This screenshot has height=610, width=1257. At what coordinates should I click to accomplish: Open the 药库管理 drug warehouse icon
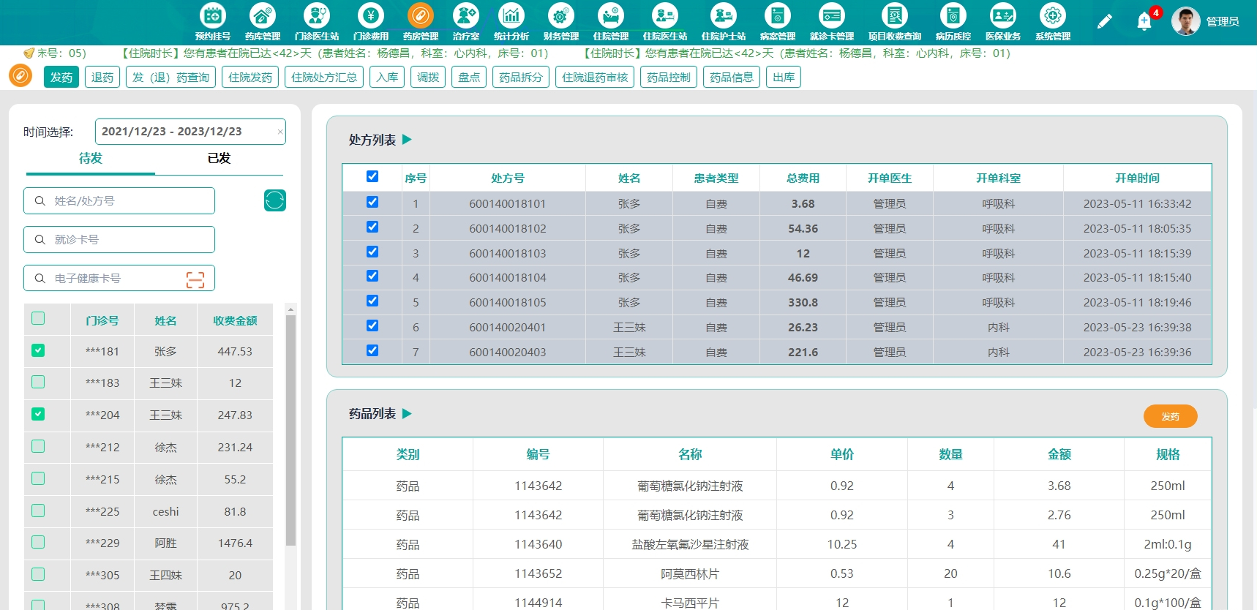262,16
